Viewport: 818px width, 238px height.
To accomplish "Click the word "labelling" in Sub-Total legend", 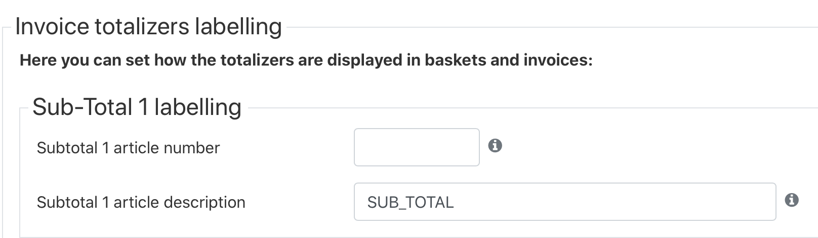I will 198,107.
